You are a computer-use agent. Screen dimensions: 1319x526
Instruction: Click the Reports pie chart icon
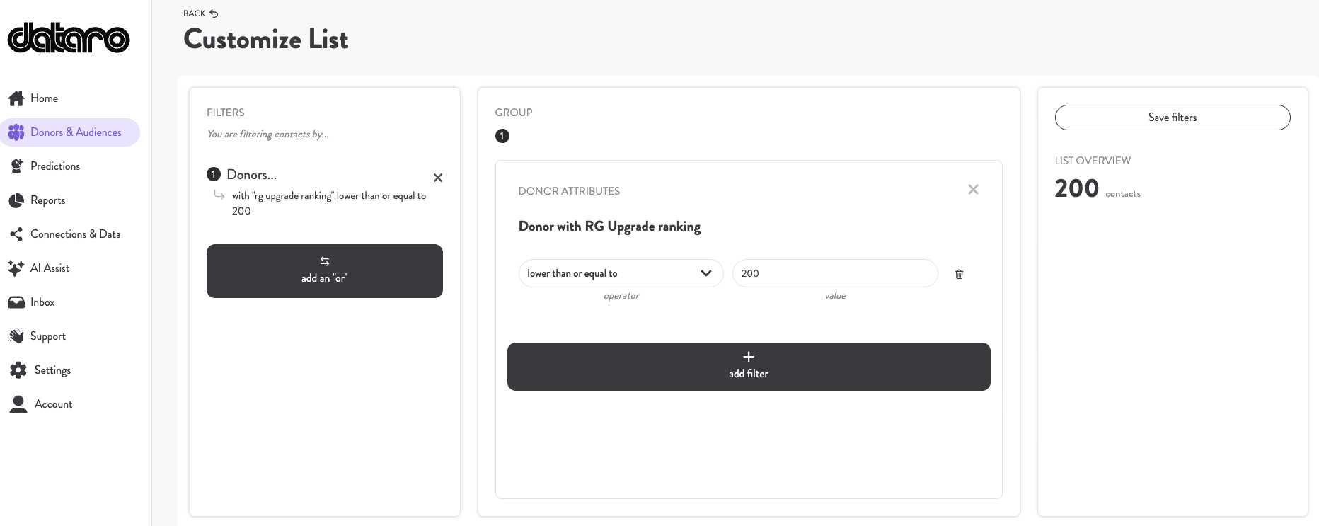point(16,200)
